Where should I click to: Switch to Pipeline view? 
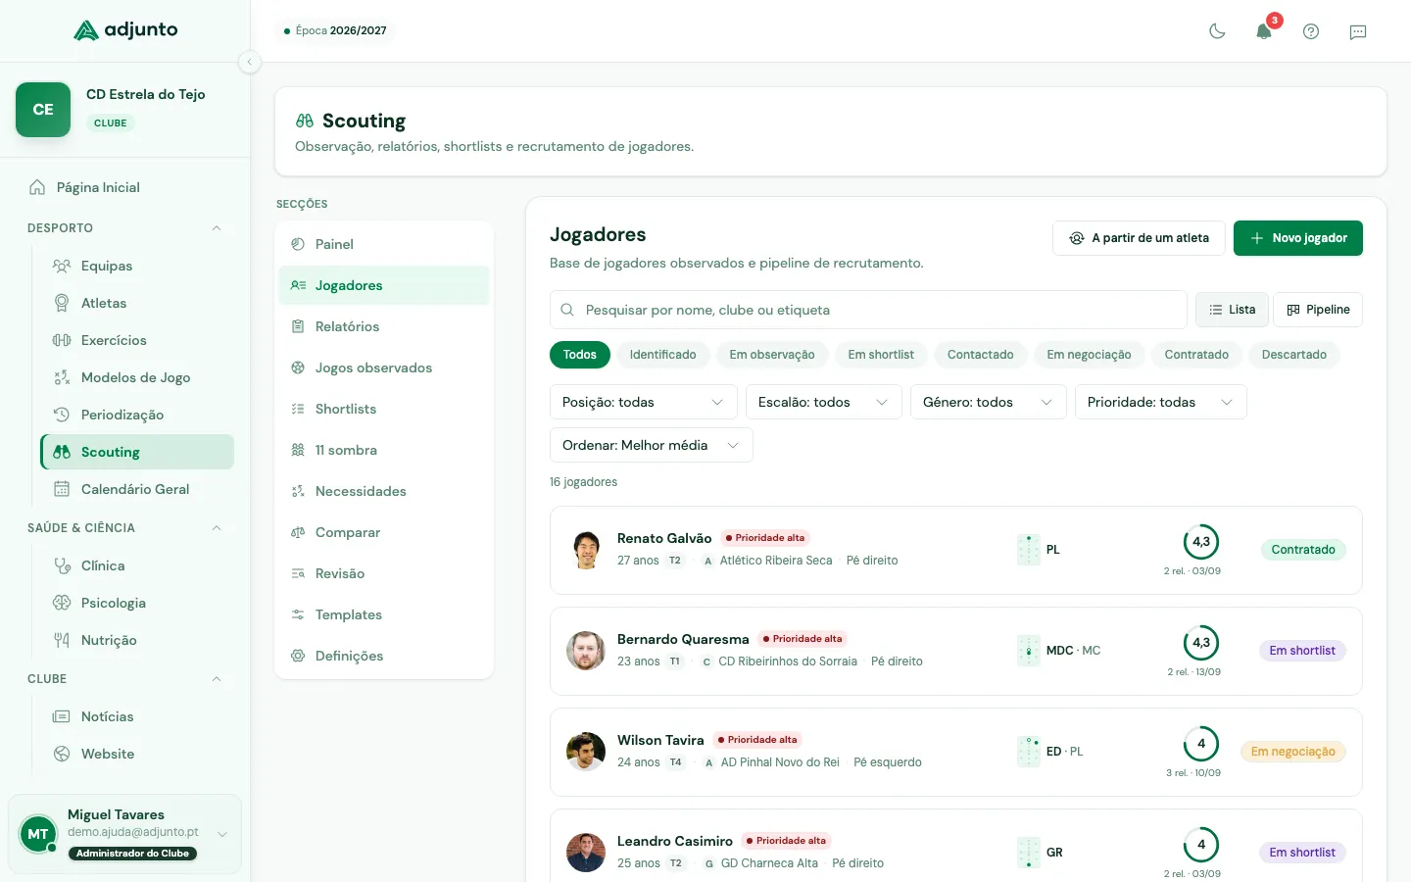pyautogui.click(x=1318, y=310)
